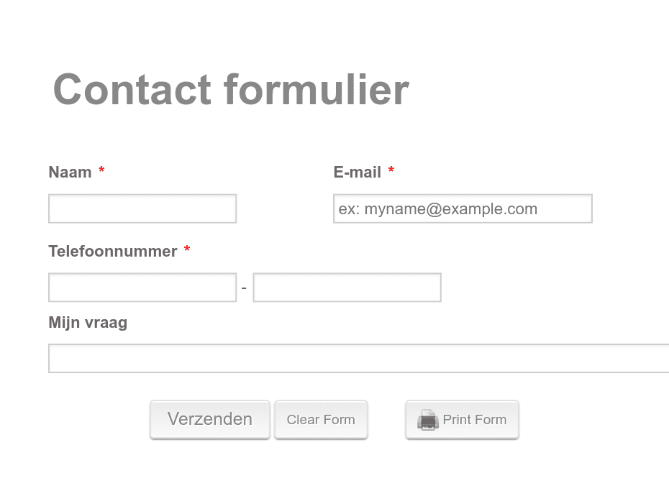669x491 pixels.
Task: Click the red asterisk beside E-mail
Action: (x=391, y=170)
